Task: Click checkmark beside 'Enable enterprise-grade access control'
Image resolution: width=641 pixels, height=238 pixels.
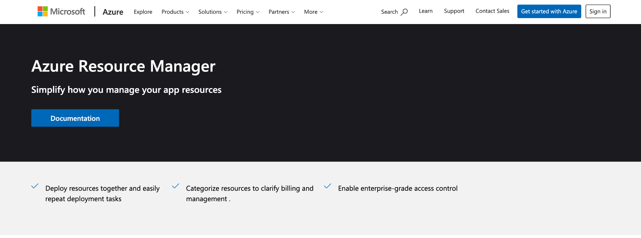Action: point(327,186)
